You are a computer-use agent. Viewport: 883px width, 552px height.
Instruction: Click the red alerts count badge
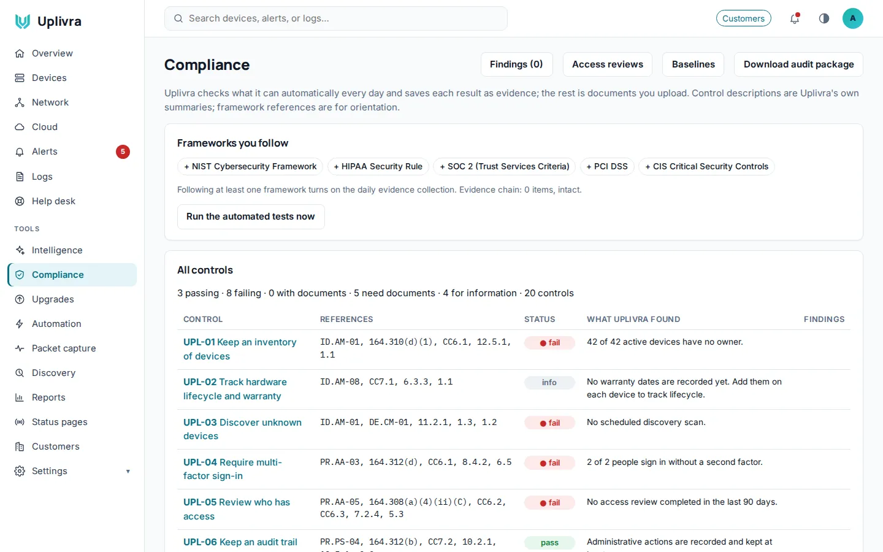tap(123, 151)
